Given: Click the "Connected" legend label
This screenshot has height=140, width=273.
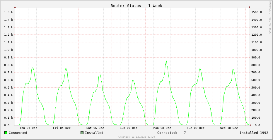Looking at the screenshot, I should point(18,133).
